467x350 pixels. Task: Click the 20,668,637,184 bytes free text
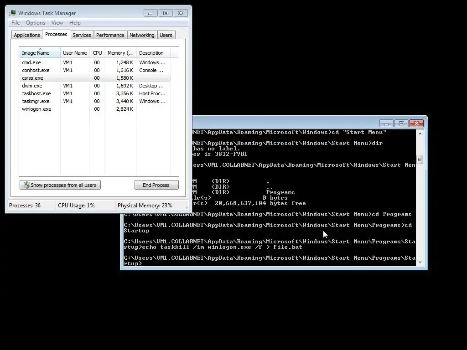[260, 203]
